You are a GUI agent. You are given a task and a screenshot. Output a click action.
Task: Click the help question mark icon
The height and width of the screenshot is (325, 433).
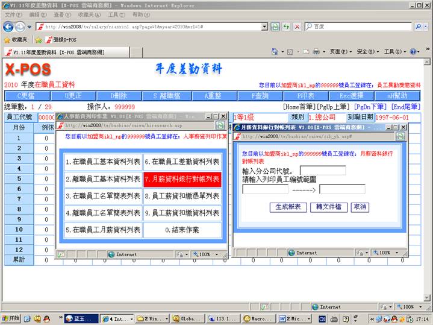coord(414,52)
